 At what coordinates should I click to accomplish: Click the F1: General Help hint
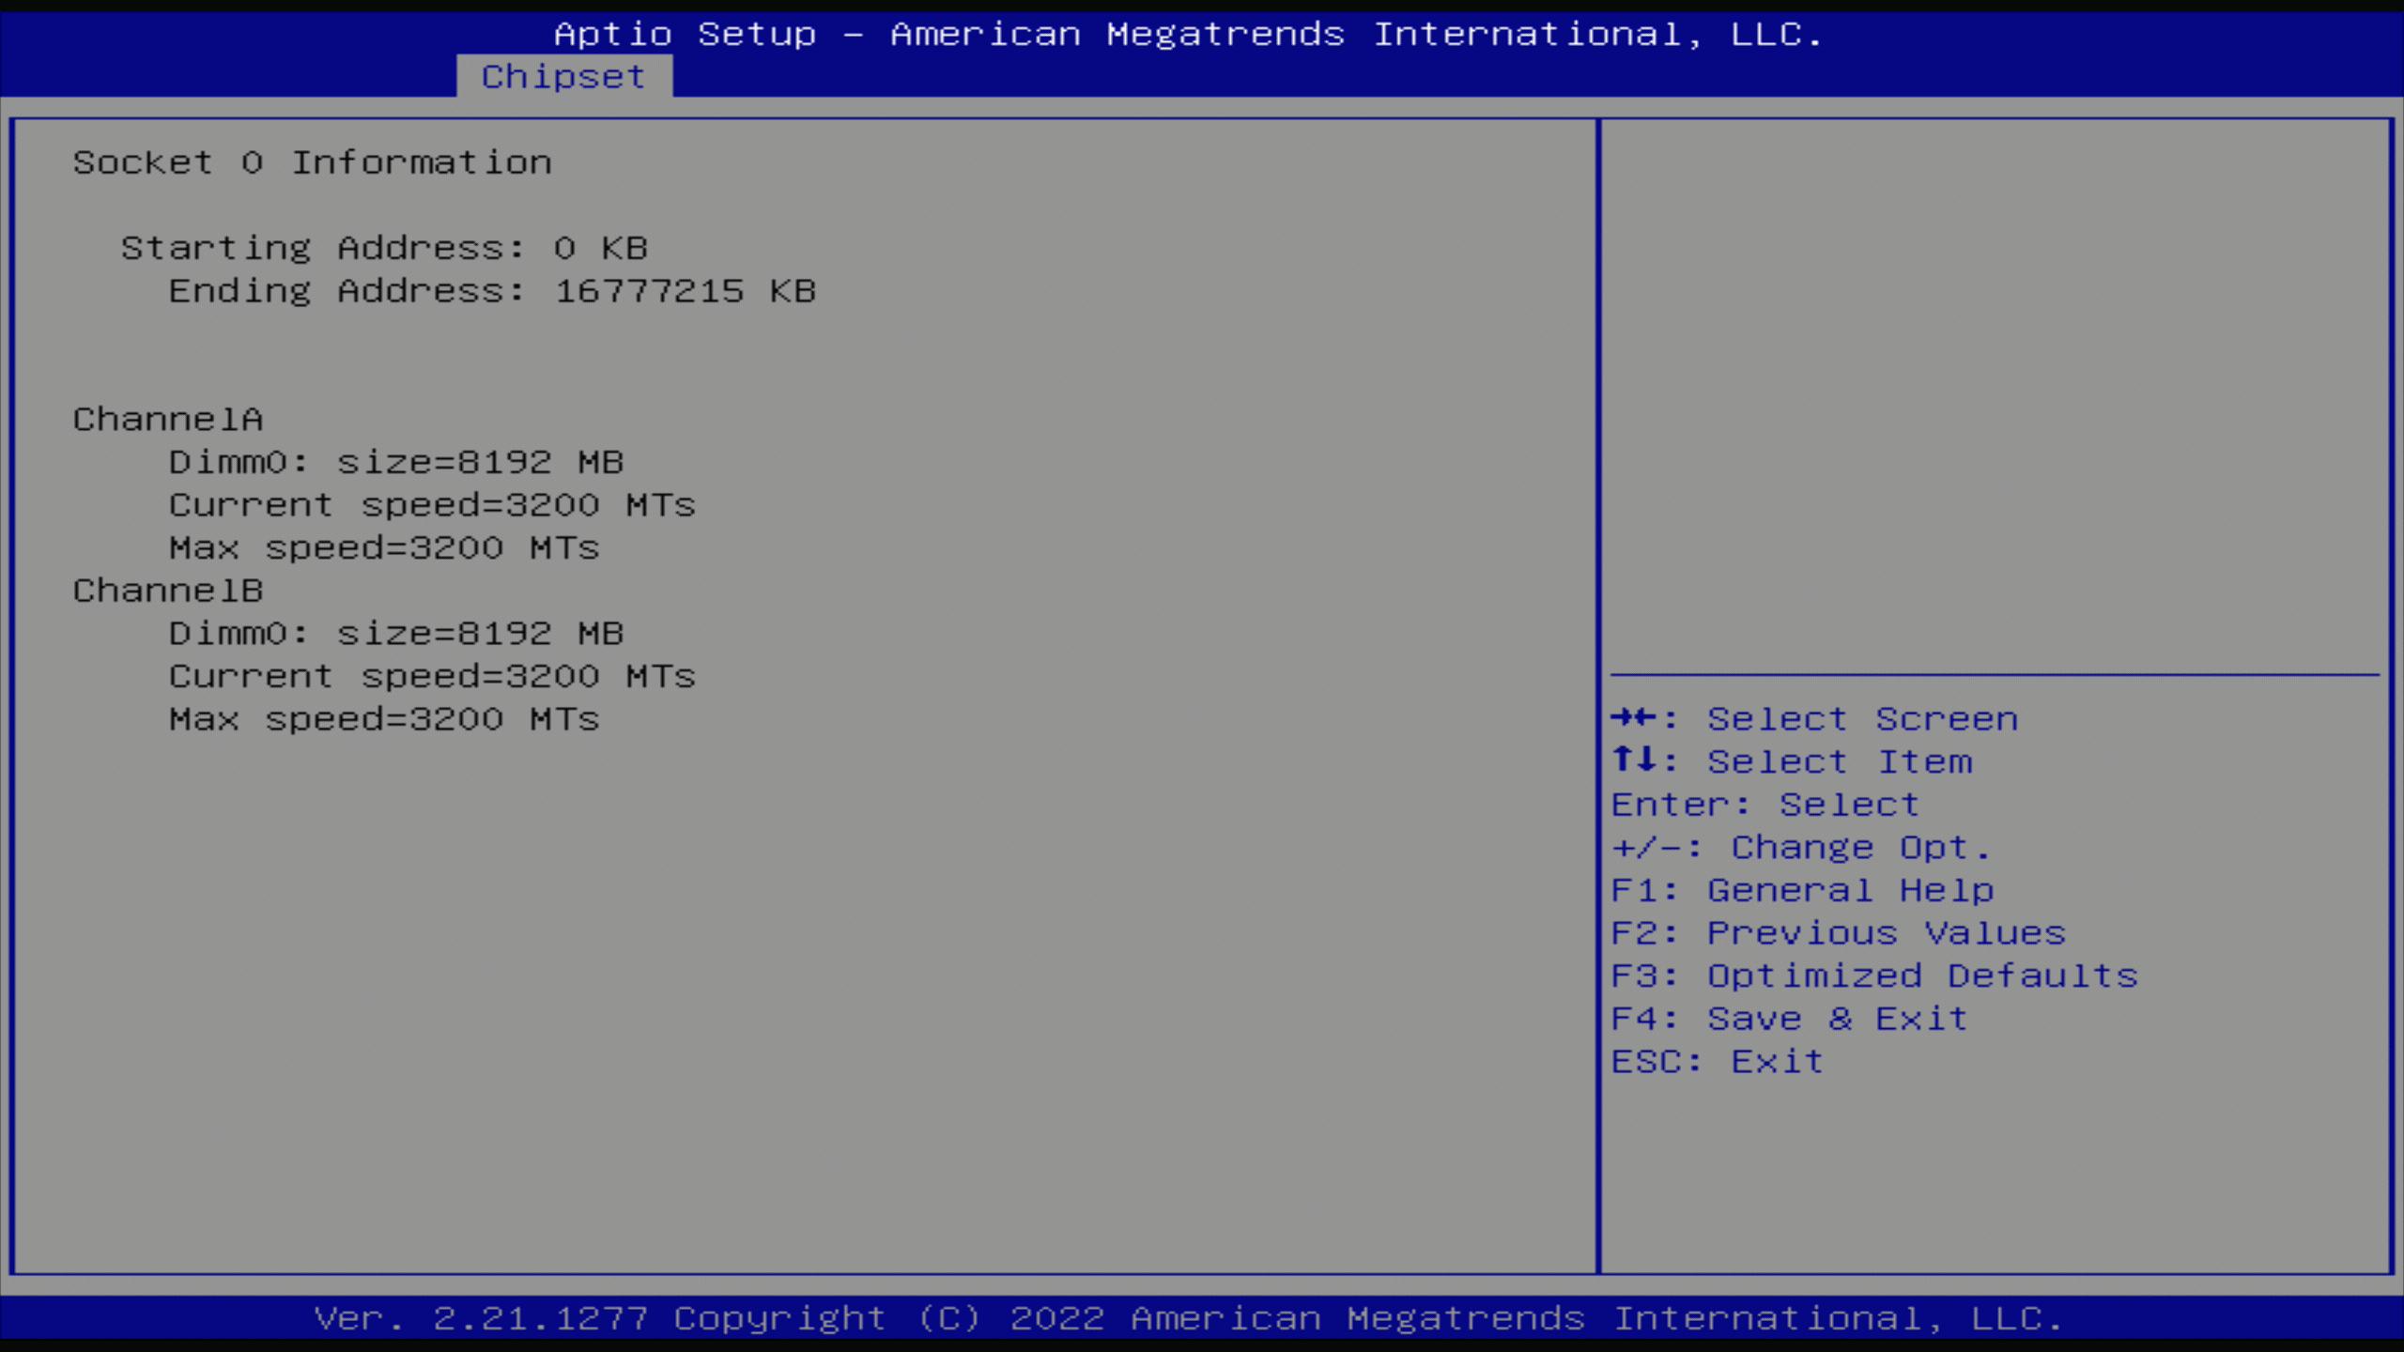[x=1802, y=890]
